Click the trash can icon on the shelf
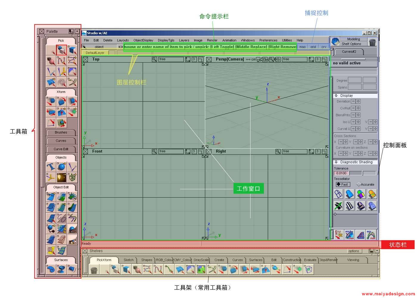This screenshot has width=417, height=298. [x=94, y=270]
